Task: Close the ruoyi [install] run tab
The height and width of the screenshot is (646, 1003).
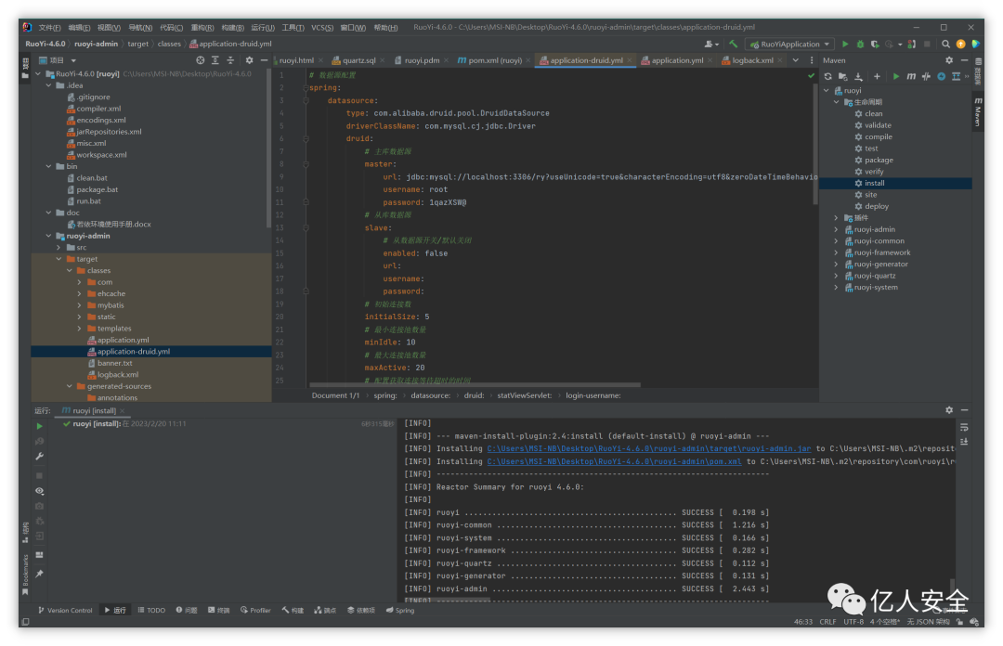Action: click(x=123, y=410)
